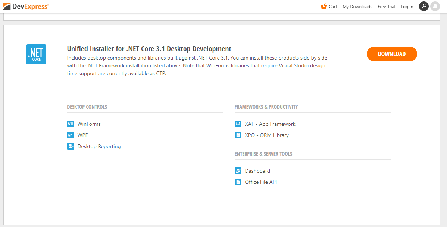Open XPO - ORM Library link
The width and height of the screenshot is (447, 227).
pyautogui.click(x=267, y=135)
